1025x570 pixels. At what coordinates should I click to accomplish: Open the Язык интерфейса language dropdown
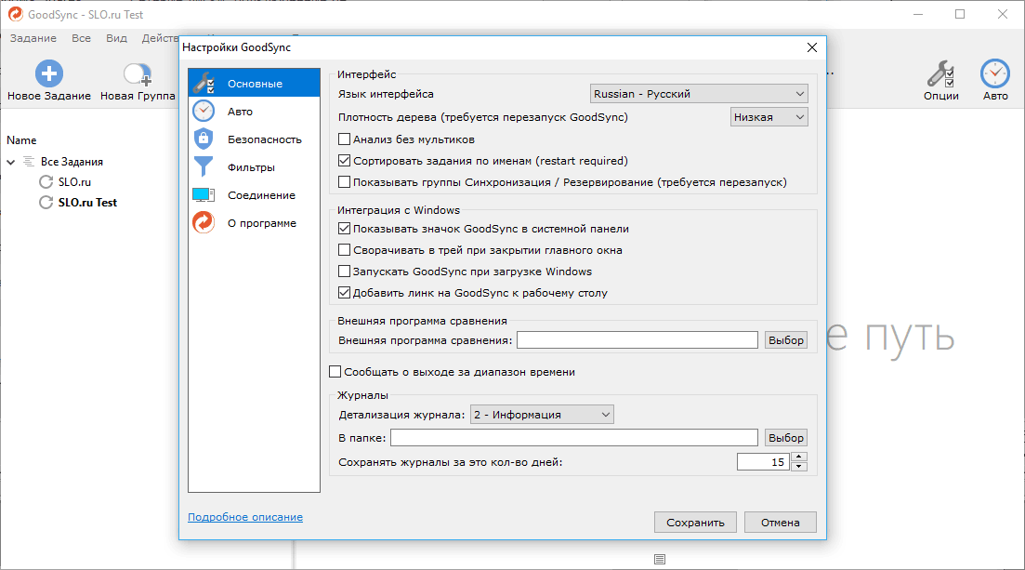pyautogui.click(x=699, y=94)
